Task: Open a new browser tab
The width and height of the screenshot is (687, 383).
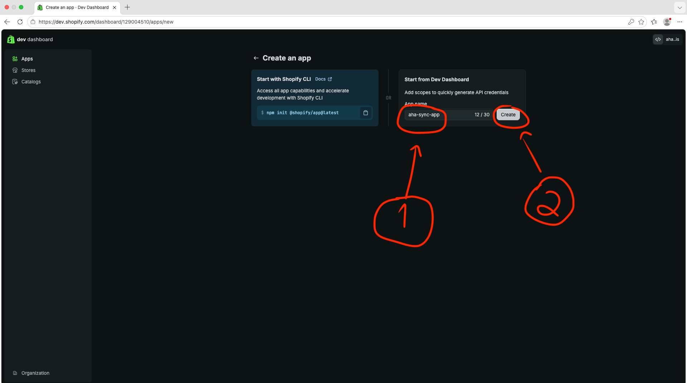Action: click(127, 7)
